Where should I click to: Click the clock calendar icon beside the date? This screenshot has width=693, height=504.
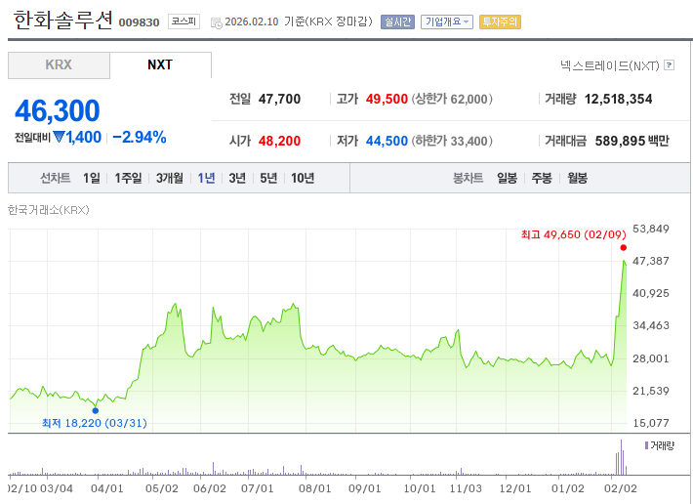[216, 23]
